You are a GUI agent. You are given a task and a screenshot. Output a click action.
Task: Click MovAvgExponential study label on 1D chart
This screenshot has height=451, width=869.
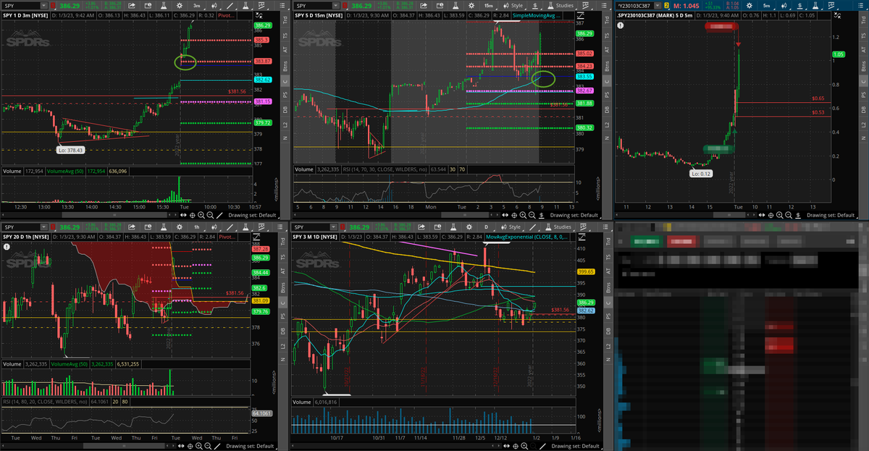coord(526,237)
